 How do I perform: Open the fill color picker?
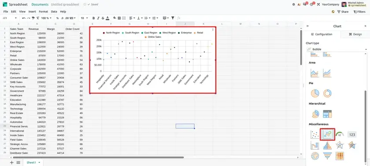115,18
